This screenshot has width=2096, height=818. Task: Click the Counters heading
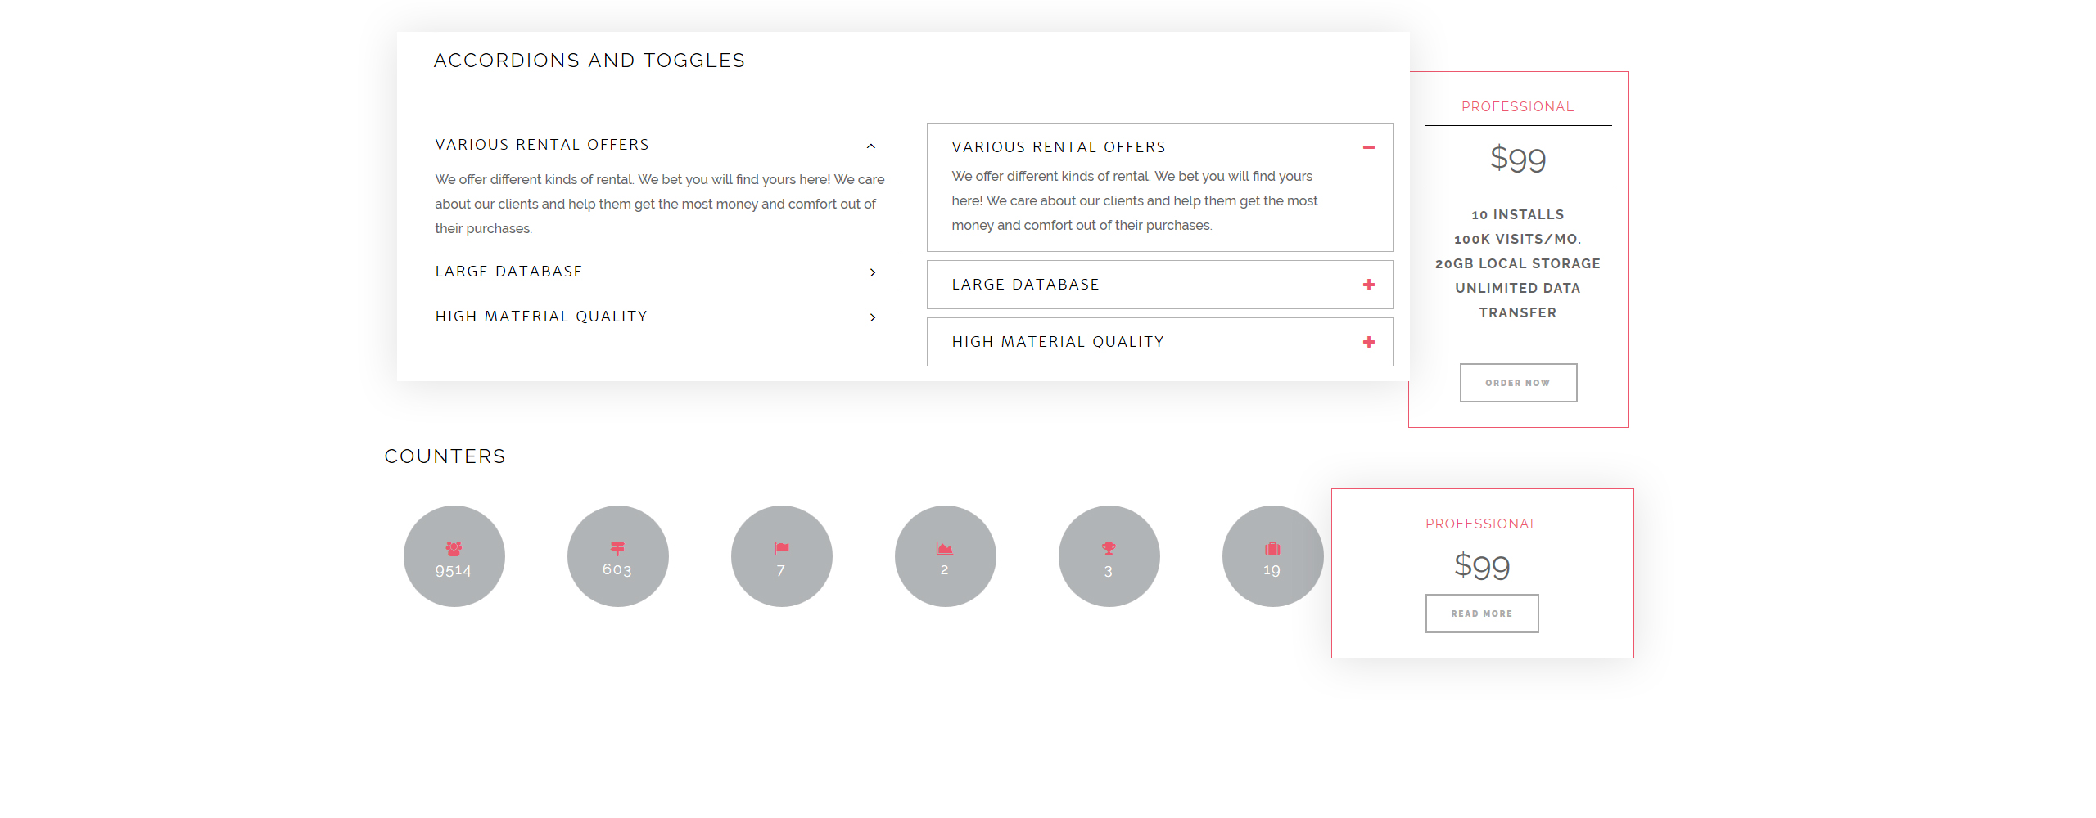pyautogui.click(x=445, y=456)
